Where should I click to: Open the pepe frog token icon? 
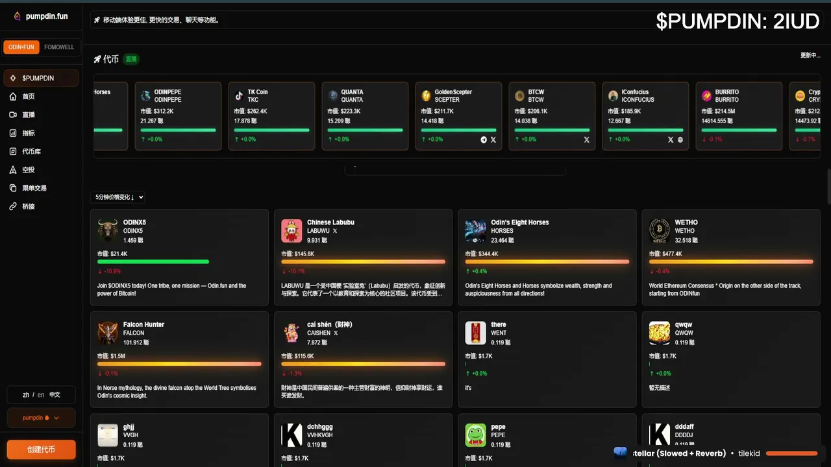click(x=475, y=435)
